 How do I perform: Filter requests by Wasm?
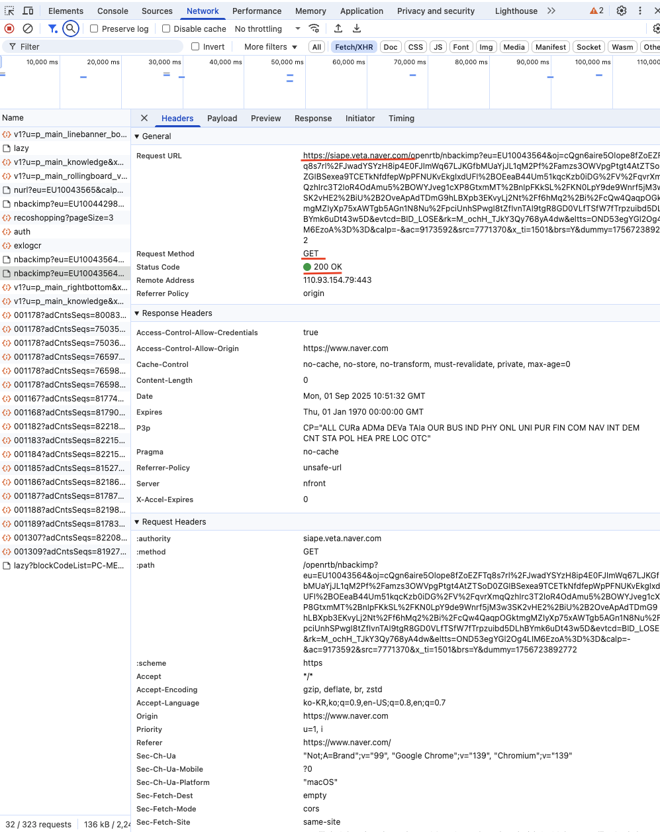tap(622, 46)
